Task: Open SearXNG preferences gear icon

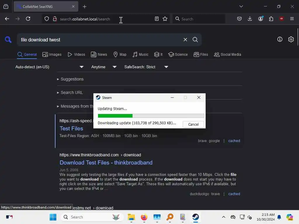Action: point(291,39)
